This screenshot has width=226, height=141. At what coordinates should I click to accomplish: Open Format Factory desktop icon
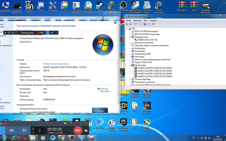click(112, 125)
